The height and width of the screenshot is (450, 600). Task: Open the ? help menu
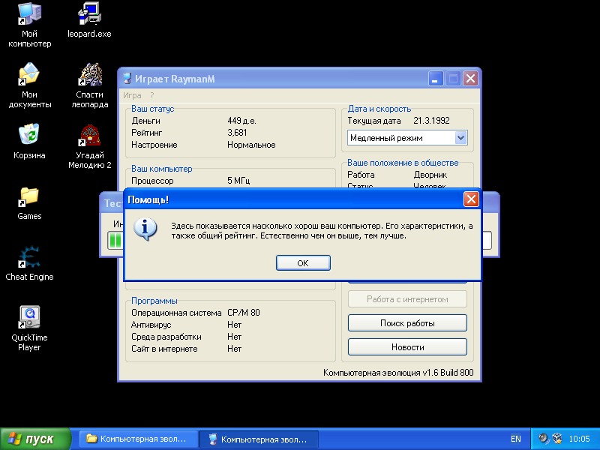tap(152, 95)
